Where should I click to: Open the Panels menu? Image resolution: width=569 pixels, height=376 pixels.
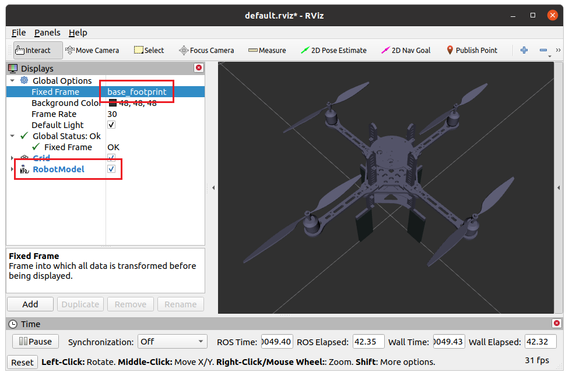pos(47,33)
